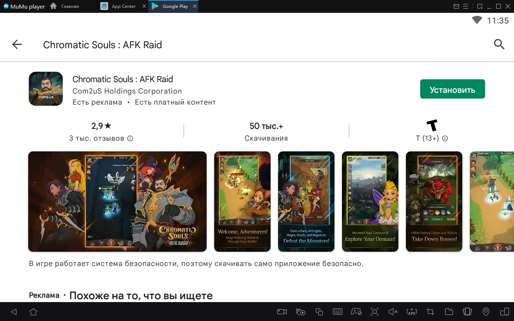This screenshot has width=514, height=321.
Task: Open the gamepad settings icon
Action: [356, 312]
